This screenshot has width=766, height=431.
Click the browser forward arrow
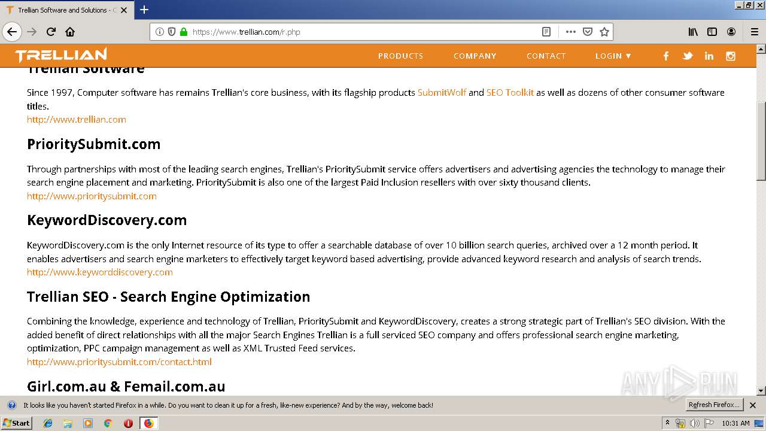[x=32, y=32]
